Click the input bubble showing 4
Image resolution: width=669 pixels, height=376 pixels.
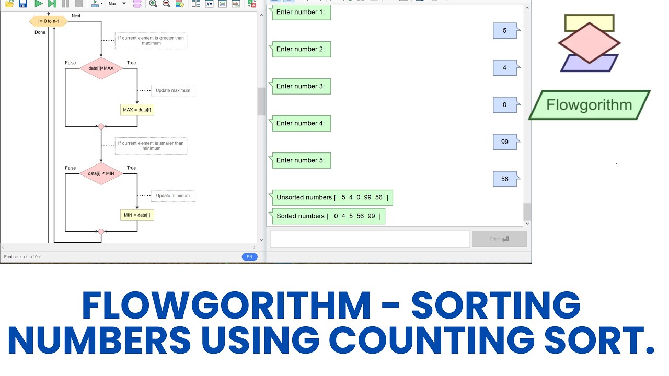(x=506, y=68)
